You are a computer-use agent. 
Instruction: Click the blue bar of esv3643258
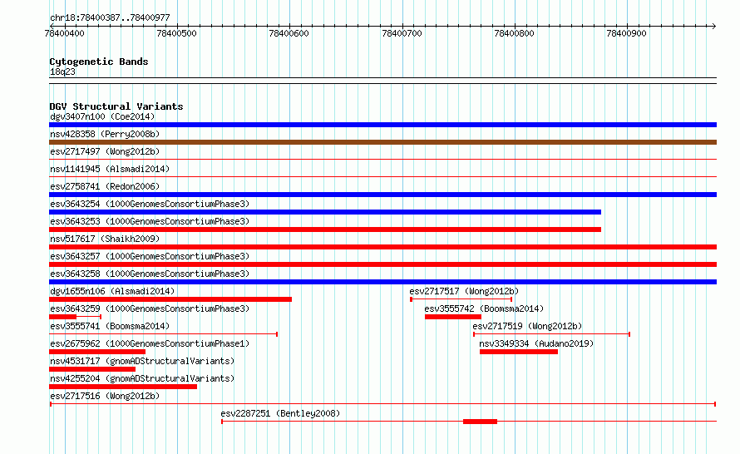click(x=382, y=282)
